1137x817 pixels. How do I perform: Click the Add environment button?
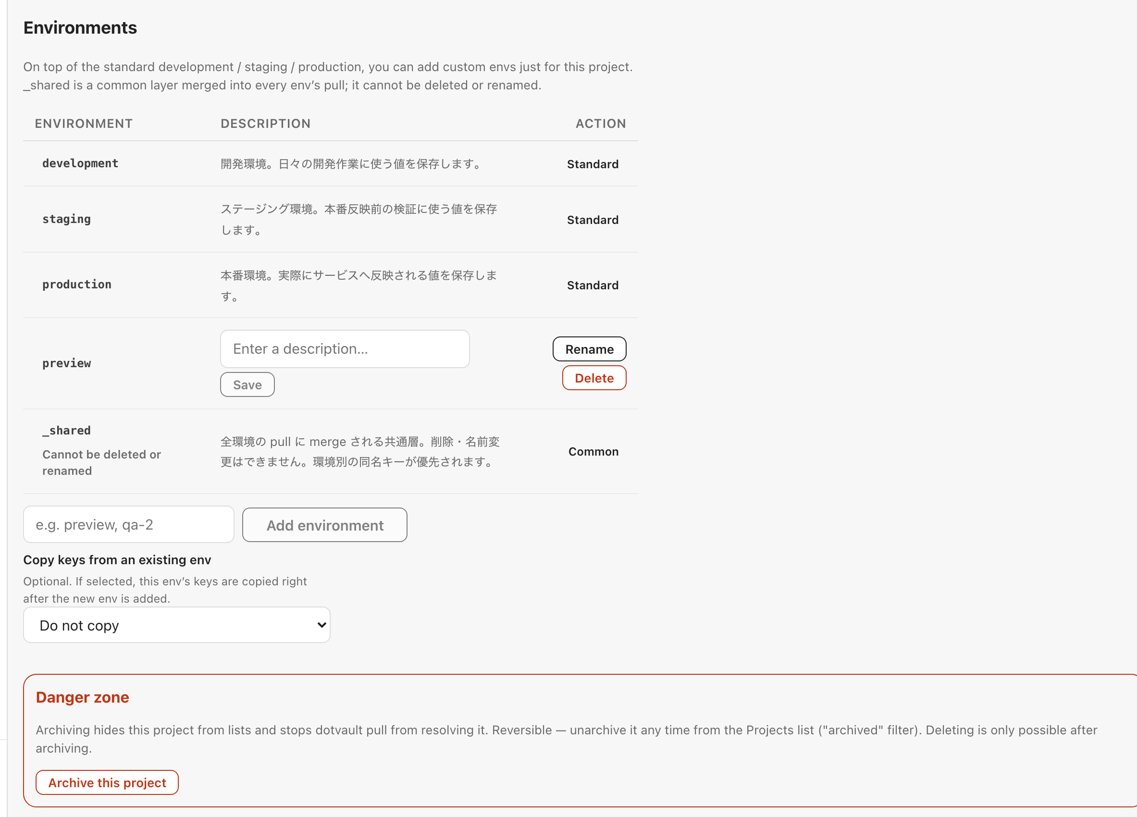coord(324,525)
